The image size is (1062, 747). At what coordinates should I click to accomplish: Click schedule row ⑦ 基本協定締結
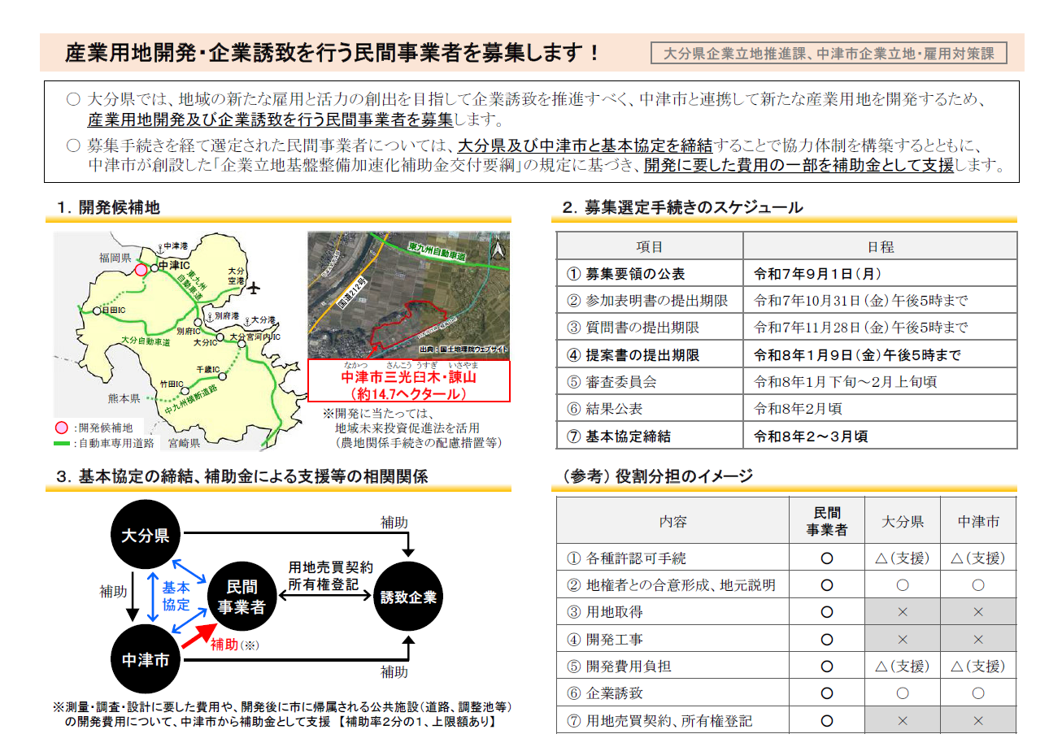[x=650, y=435]
